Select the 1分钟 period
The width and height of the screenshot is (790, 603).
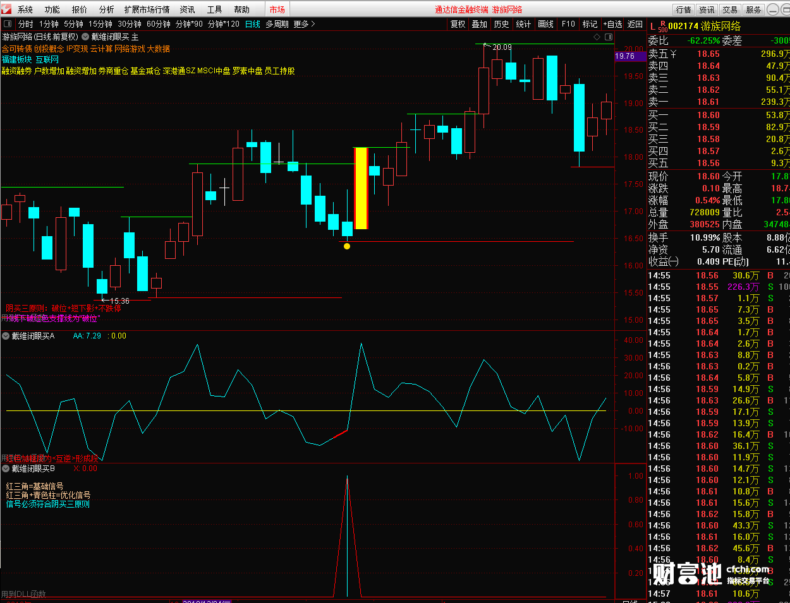pyautogui.click(x=49, y=24)
